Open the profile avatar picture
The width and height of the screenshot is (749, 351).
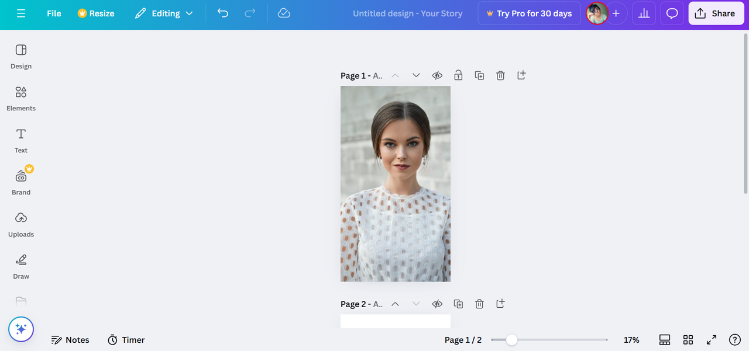click(x=597, y=13)
